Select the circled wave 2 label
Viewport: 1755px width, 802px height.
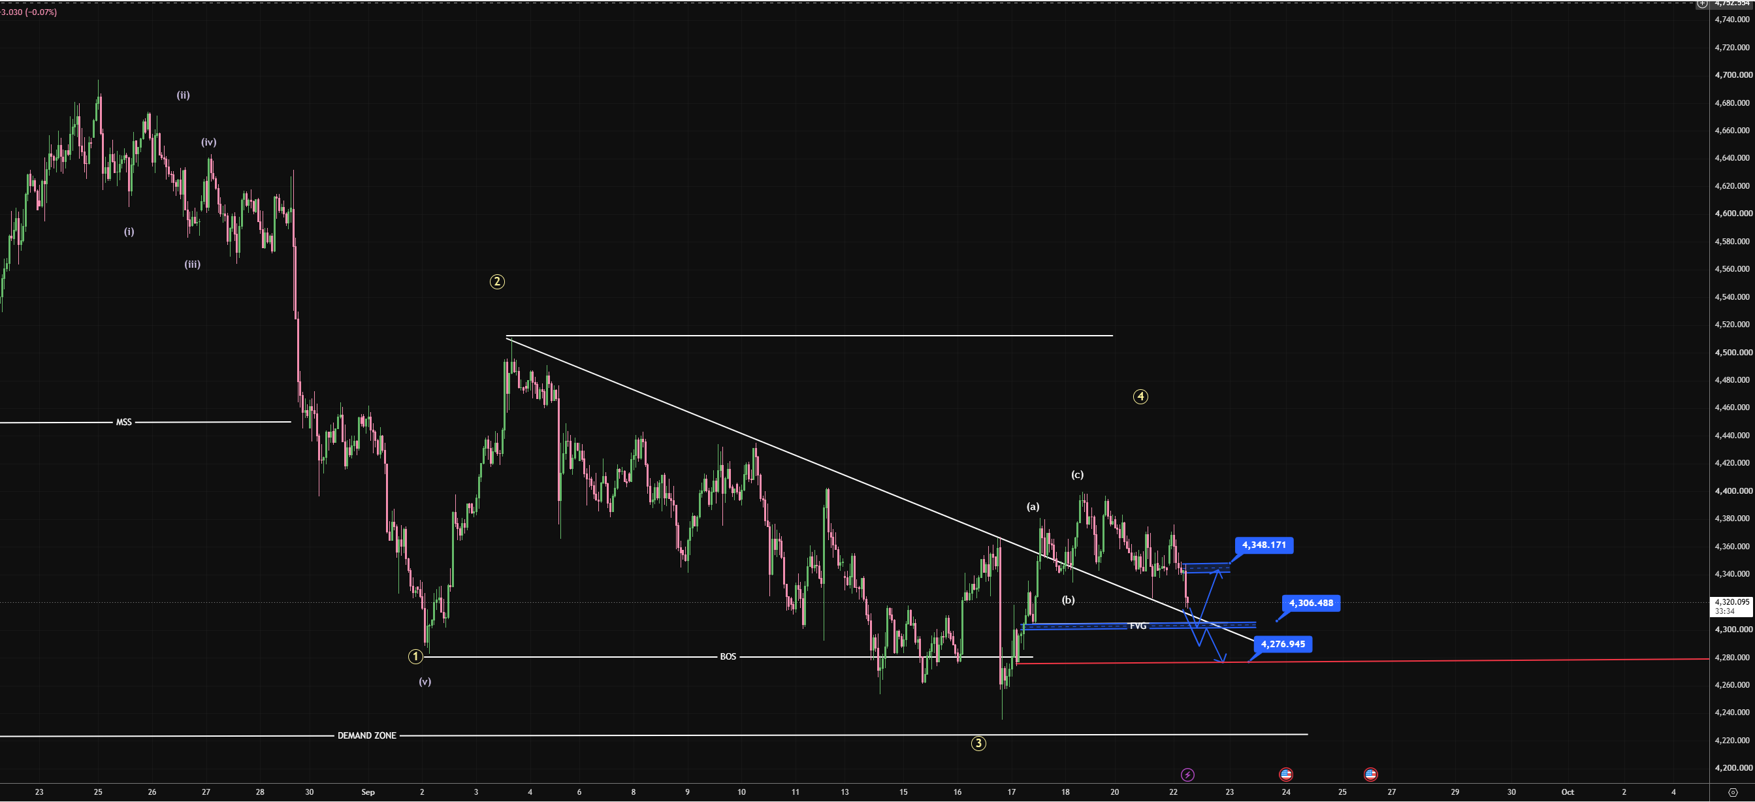pos(497,282)
